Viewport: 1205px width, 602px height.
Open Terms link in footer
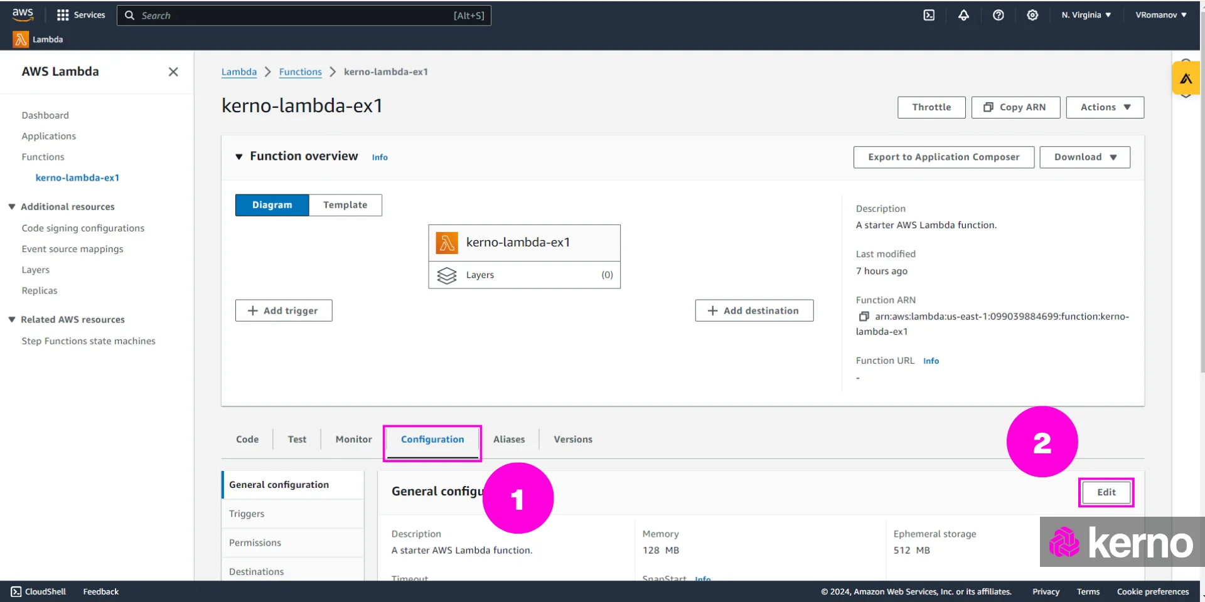tap(1088, 591)
